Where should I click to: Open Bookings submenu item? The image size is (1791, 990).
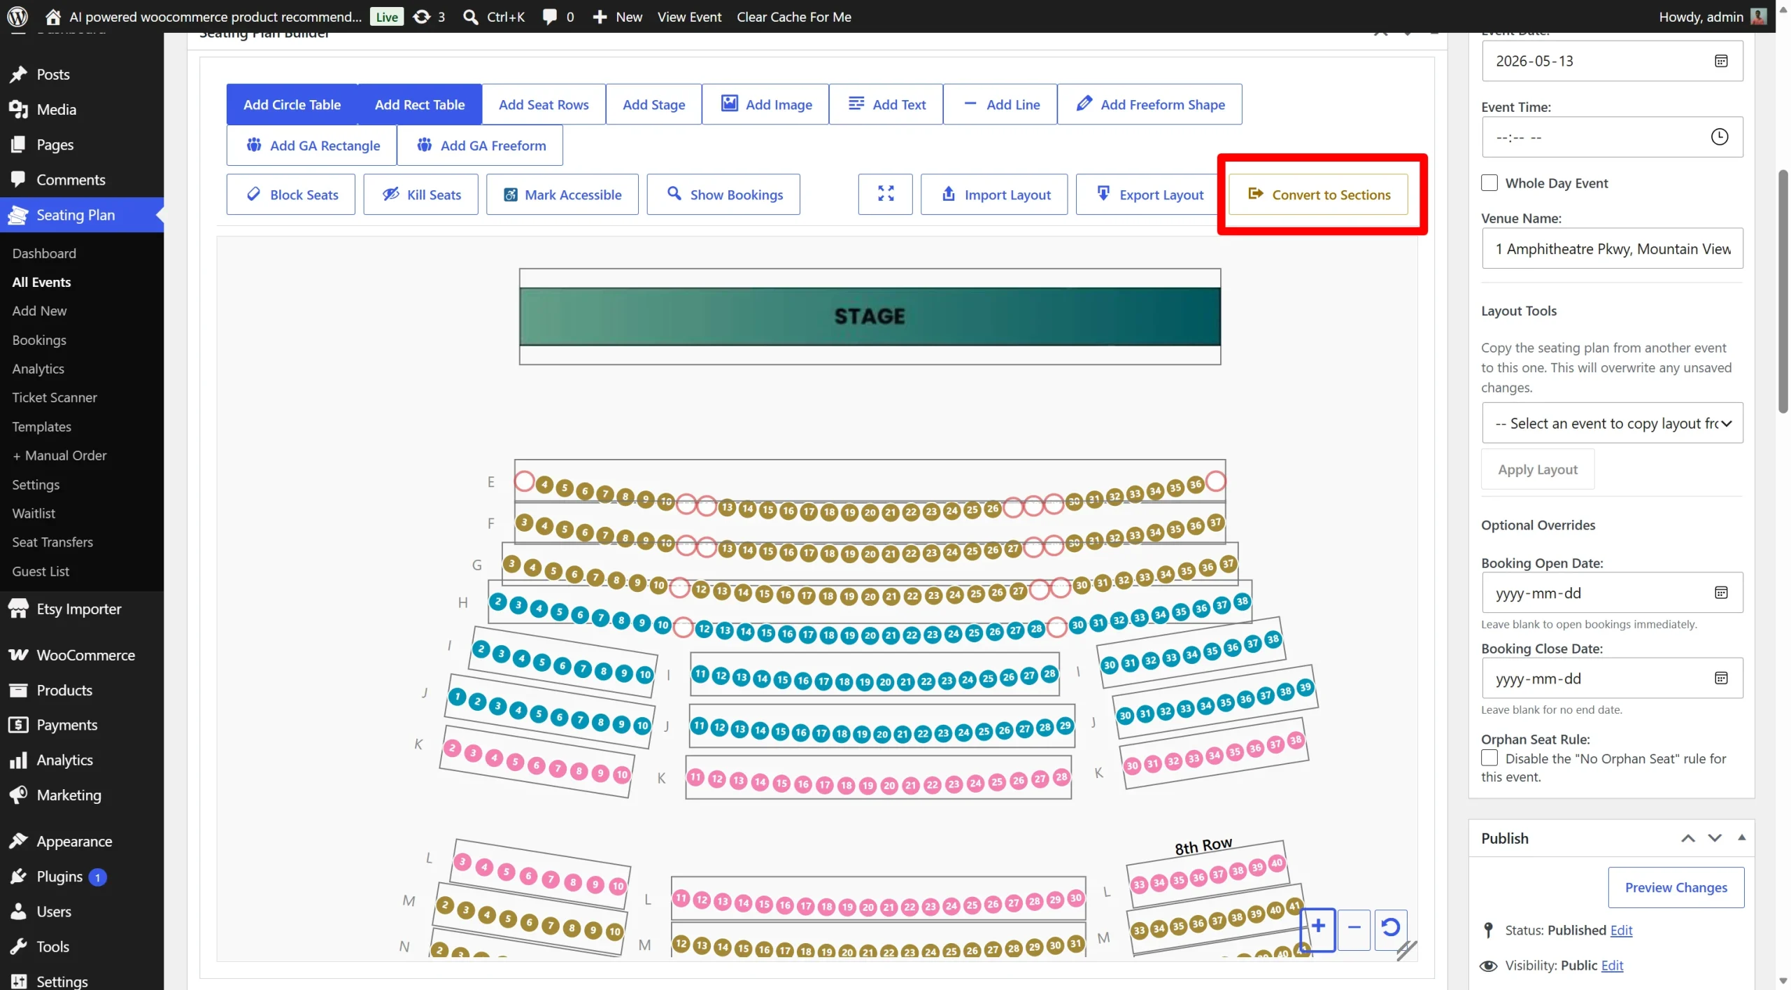click(x=39, y=340)
